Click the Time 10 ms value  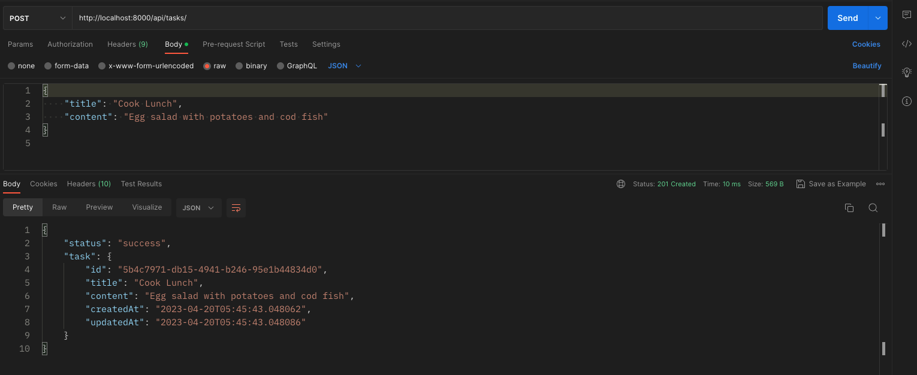click(731, 184)
